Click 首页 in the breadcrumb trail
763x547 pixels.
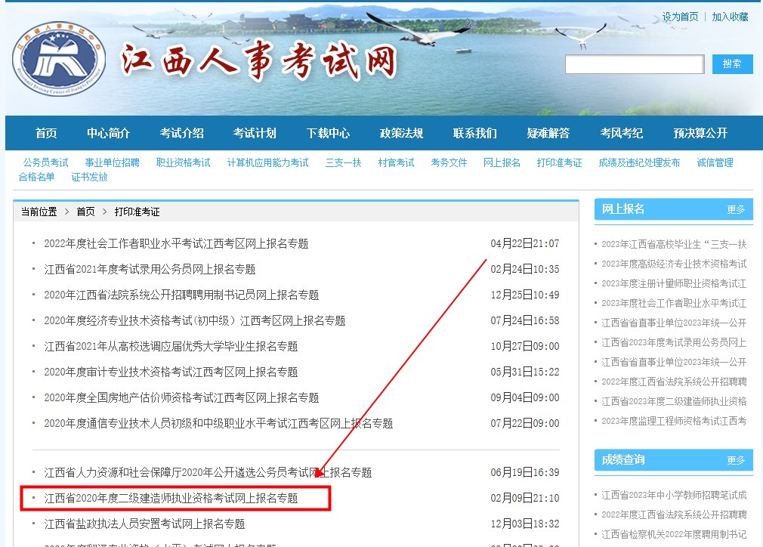click(x=85, y=212)
